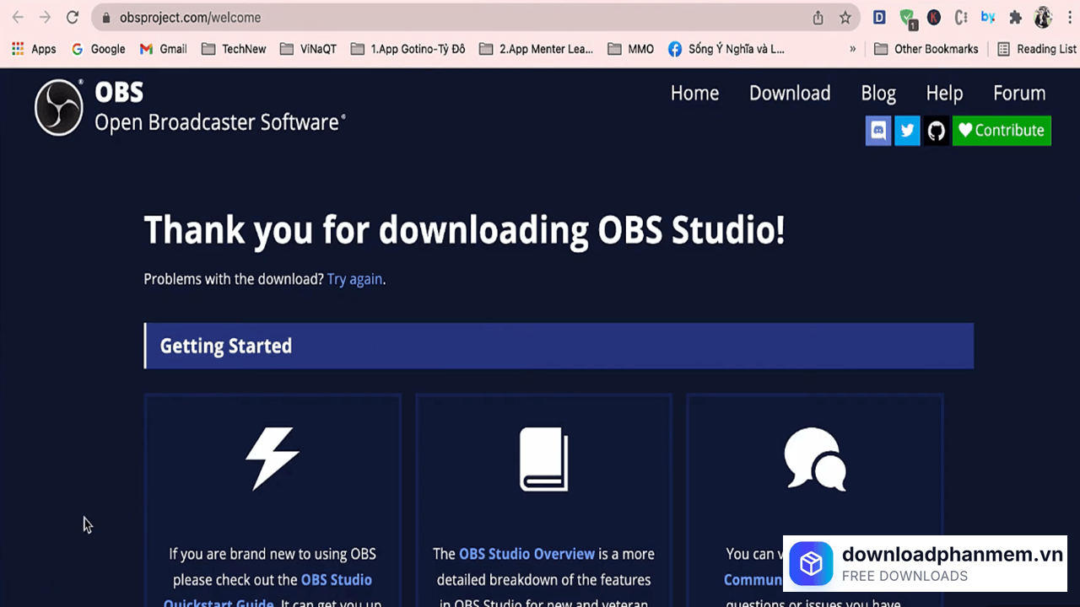The height and width of the screenshot is (607, 1080).
Task: Open the blue D extension icon
Action: pos(879,17)
